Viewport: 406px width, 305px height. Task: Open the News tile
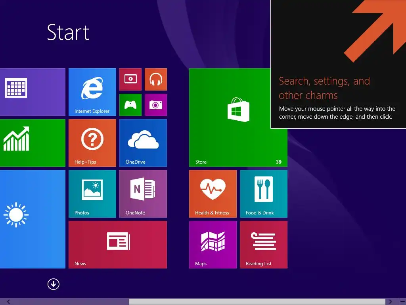tap(117, 245)
